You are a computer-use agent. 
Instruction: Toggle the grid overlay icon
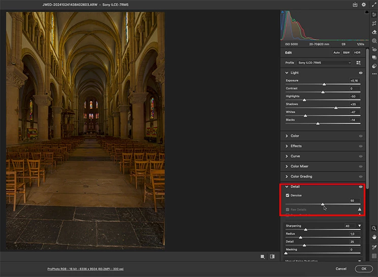(374, 256)
